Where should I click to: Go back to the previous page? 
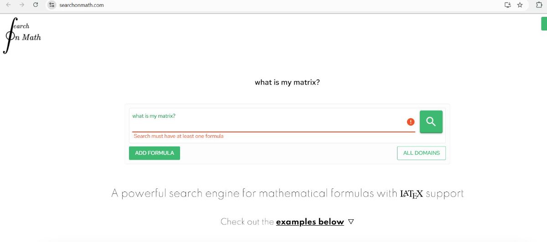coord(8,5)
